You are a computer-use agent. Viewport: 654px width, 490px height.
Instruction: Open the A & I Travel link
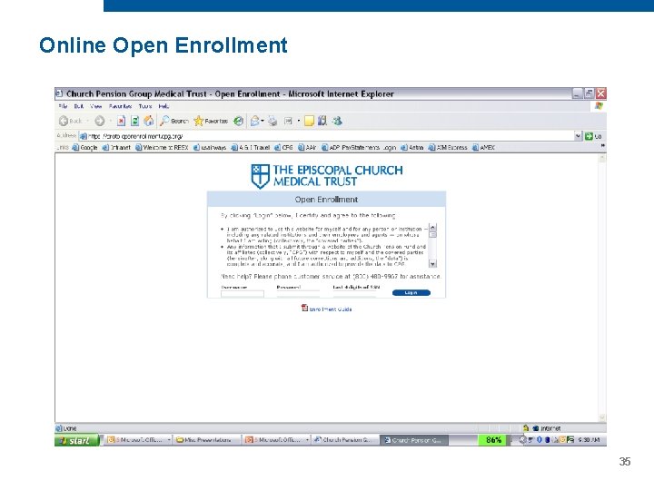click(x=251, y=148)
